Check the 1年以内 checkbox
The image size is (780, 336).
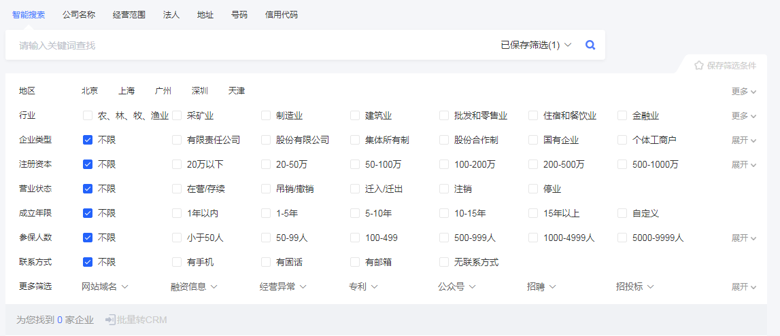177,213
